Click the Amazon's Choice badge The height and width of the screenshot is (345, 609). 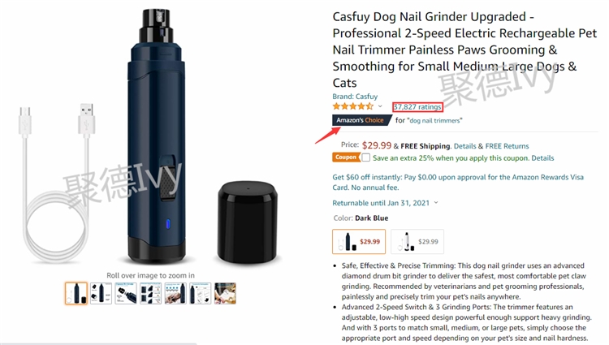pyautogui.click(x=361, y=120)
